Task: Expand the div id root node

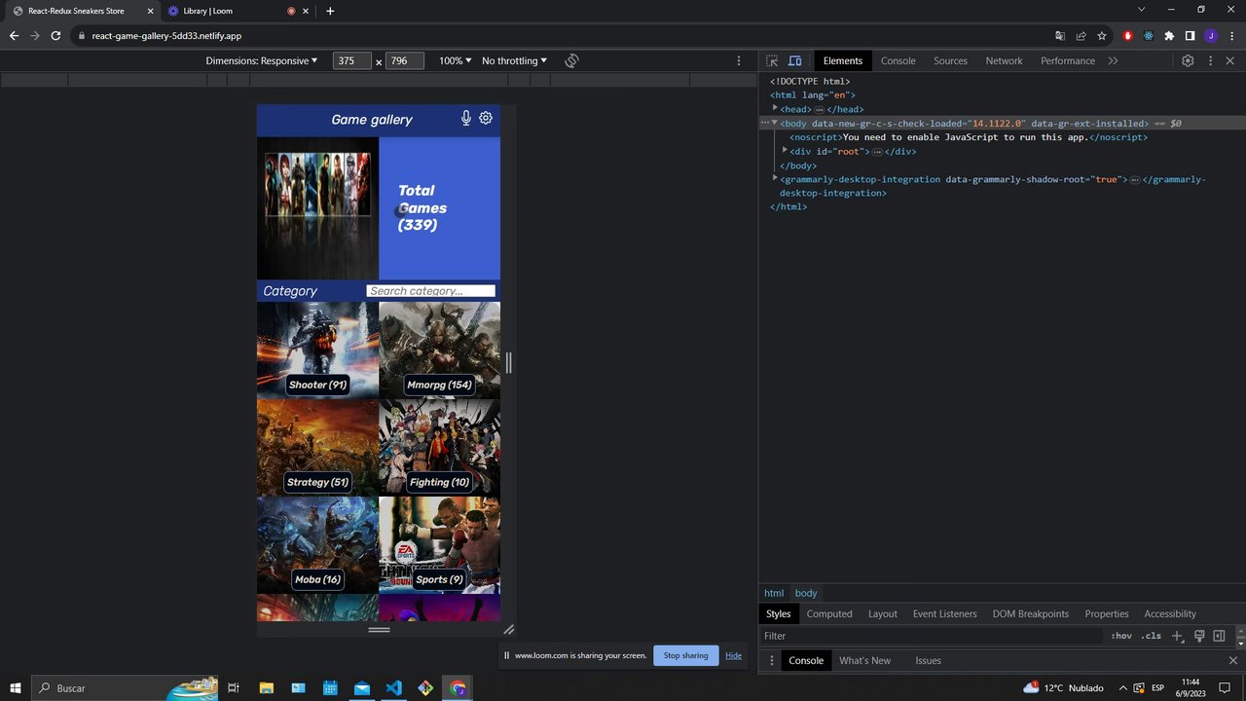Action: (785, 151)
